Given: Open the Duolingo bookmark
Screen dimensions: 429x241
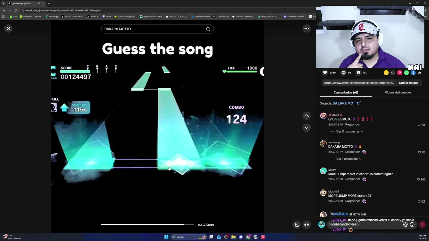Looking at the screenshot, I should pos(31,16).
